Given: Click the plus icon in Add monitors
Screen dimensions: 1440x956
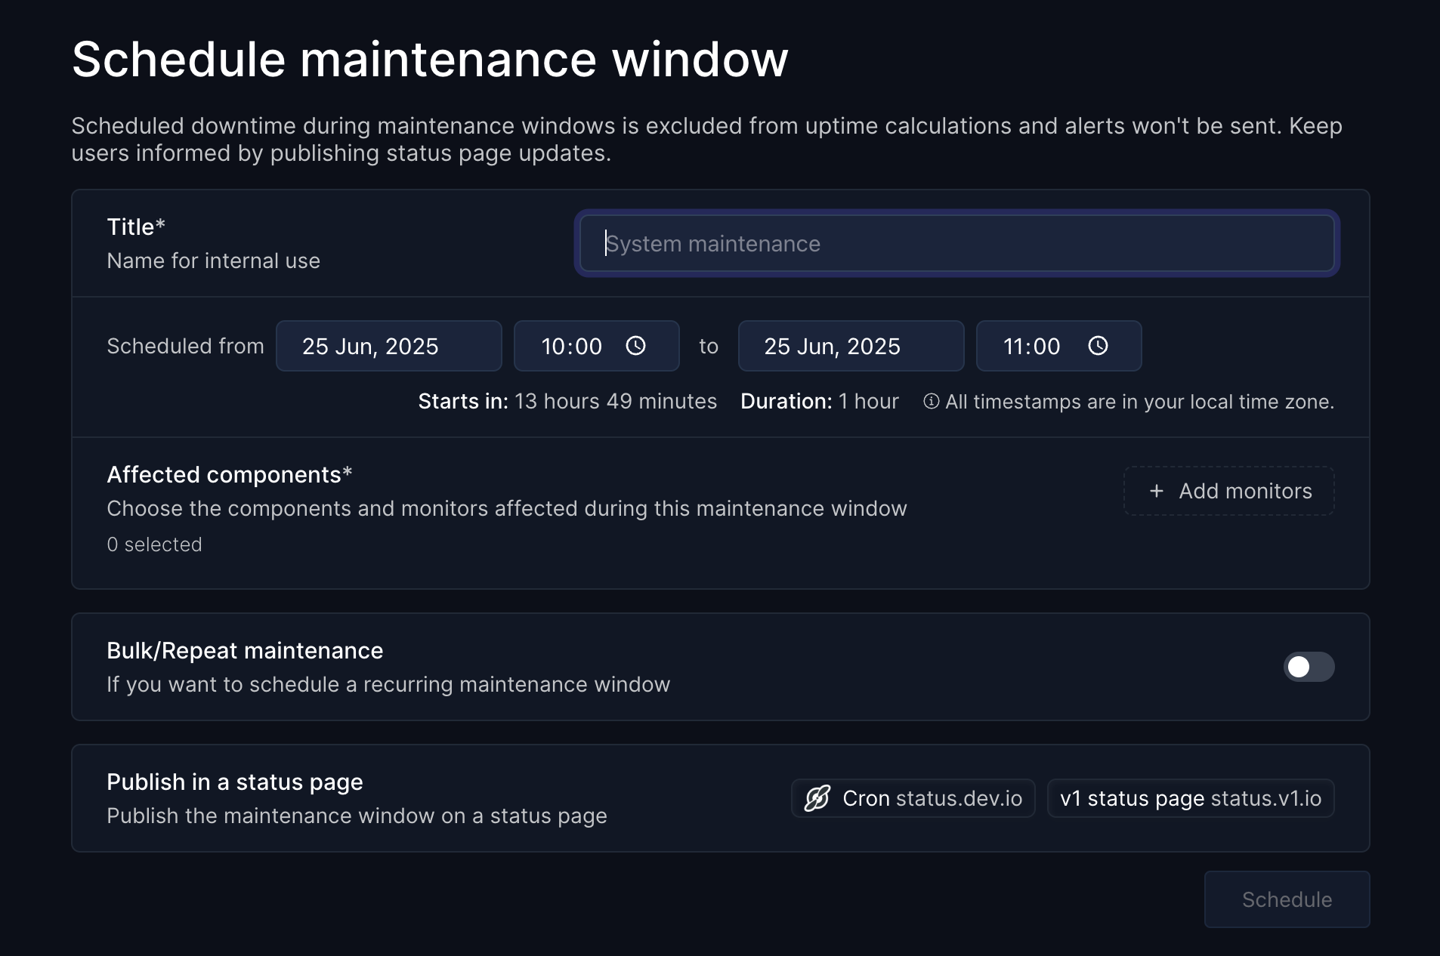Looking at the screenshot, I should pos(1156,491).
